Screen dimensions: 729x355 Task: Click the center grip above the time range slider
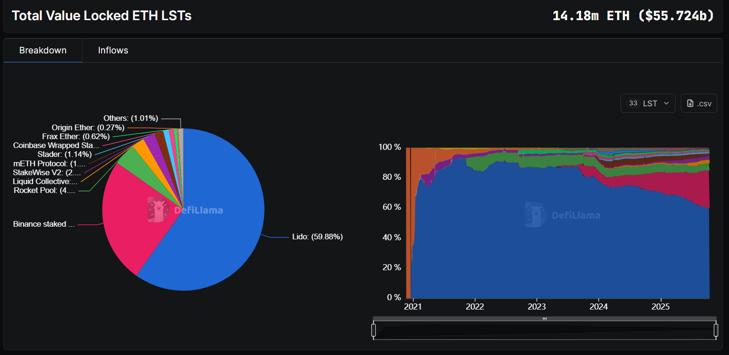click(545, 318)
